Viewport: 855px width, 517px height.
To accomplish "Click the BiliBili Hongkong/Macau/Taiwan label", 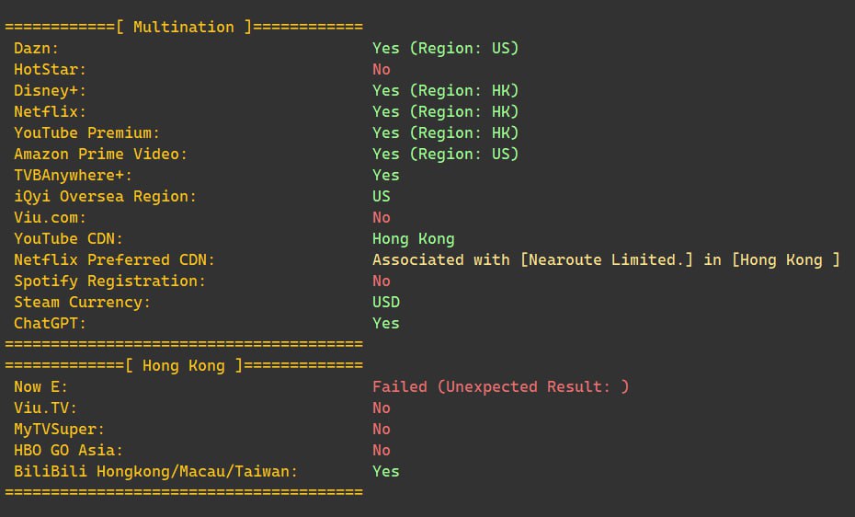I will (x=156, y=471).
